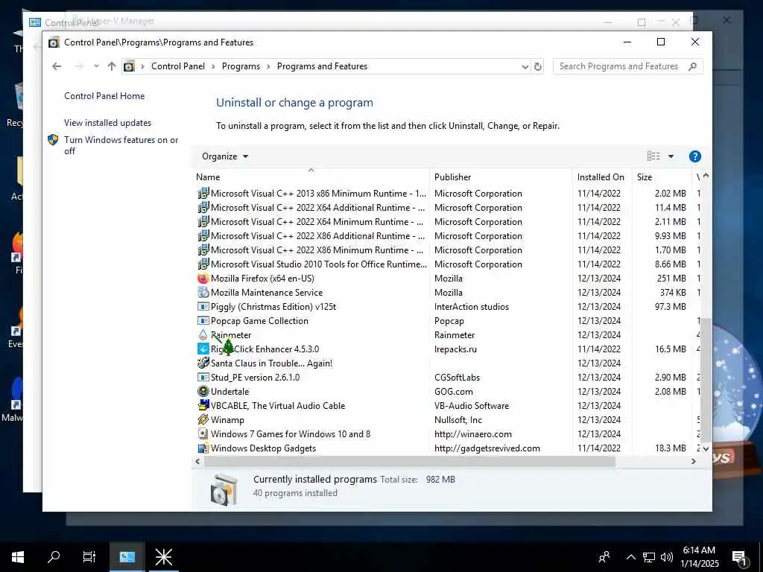Viewport: 763px width, 572px height.
Task: Open the notification center icon
Action: point(739,557)
